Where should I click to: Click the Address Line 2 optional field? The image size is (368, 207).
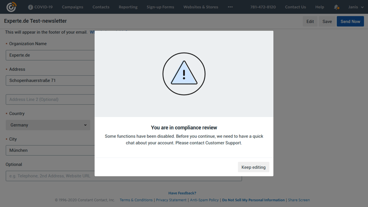click(50, 100)
